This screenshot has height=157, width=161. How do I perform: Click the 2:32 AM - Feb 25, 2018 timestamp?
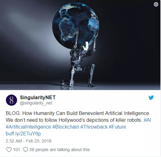(29, 141)
